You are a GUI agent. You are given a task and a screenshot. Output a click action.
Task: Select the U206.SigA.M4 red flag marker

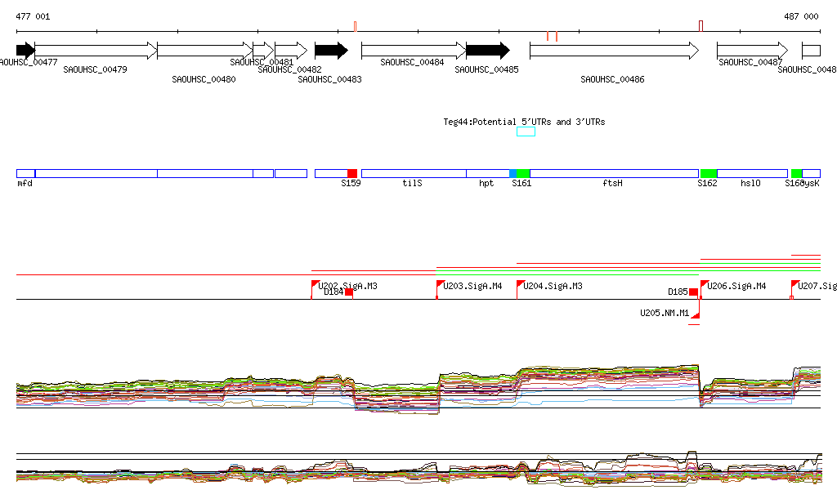coord(704,283)
